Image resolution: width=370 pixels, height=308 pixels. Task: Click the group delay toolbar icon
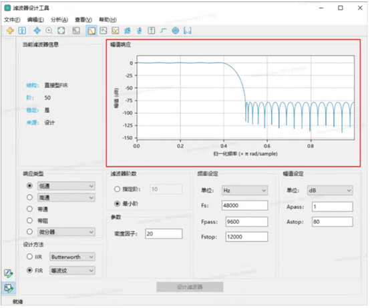(128, 31)
